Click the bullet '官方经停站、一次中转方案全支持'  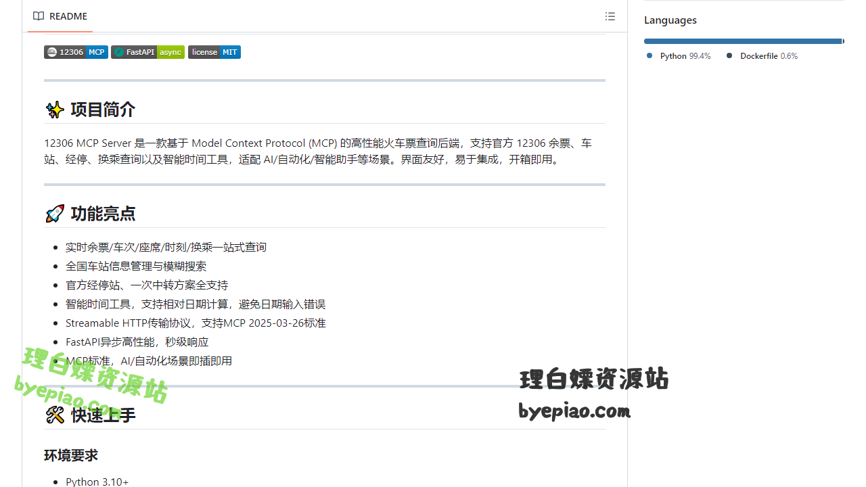click(x=147, y=285)
